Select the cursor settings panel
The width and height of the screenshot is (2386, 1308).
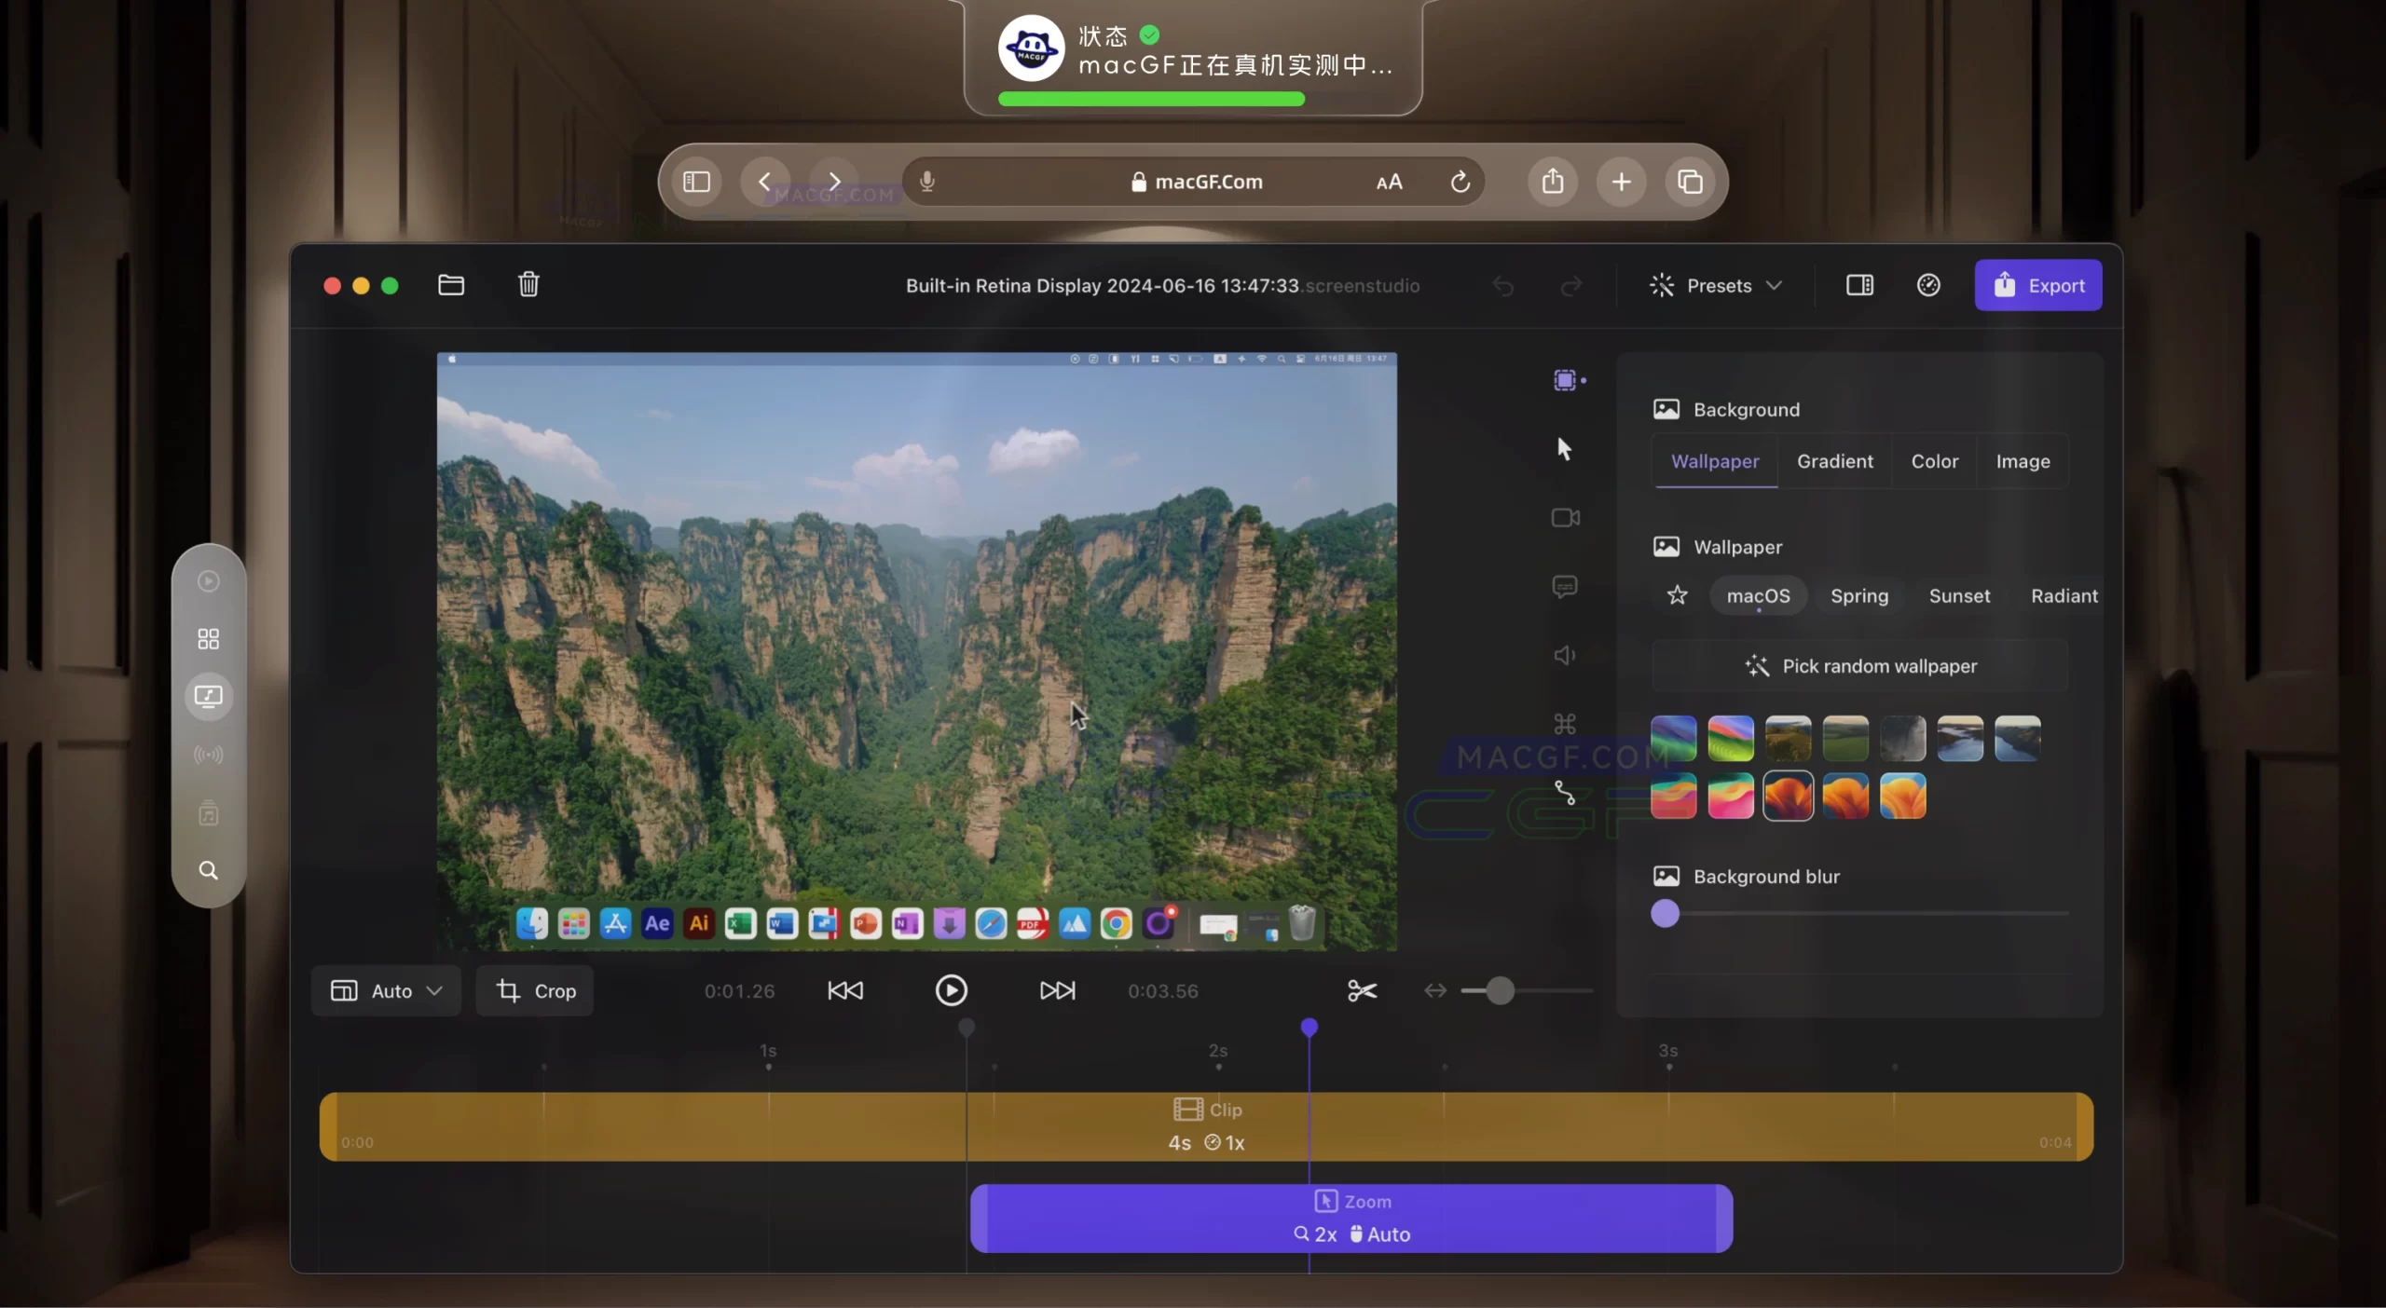[1565, 448]
